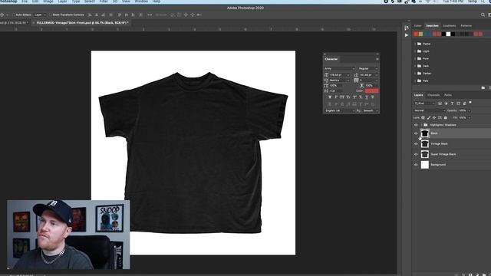The width and height of the screenshot is (491, 276).
Task: Open more align options (three dots)
Action: 150,15
